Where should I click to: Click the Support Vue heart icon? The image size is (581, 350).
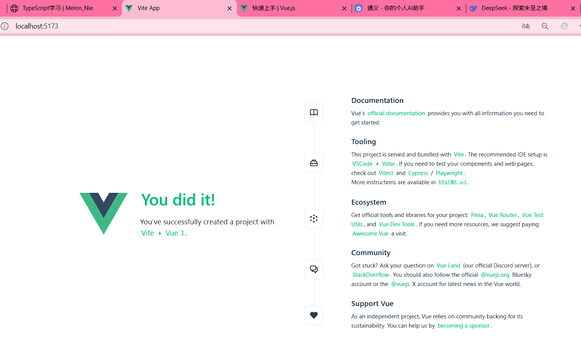(314, 315)
